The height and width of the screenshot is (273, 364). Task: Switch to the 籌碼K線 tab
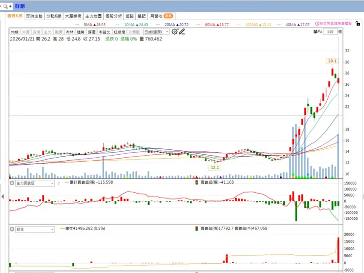(x=15, y=16)
